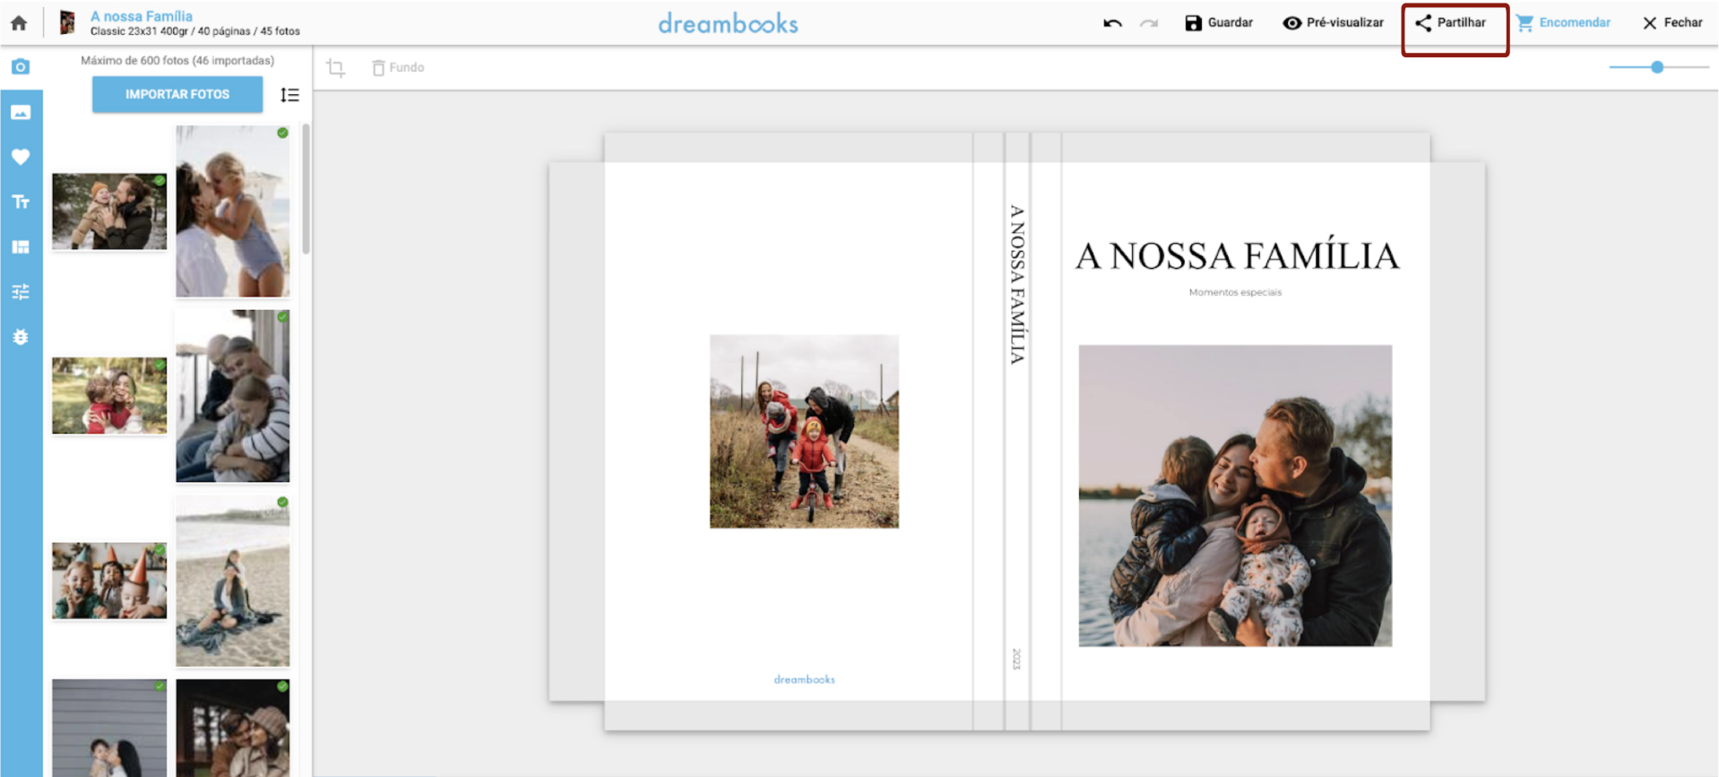Open the camera photos panel icon
Image resolution: width=1719 pixels, height=777 pixels.
pos(21,67)
